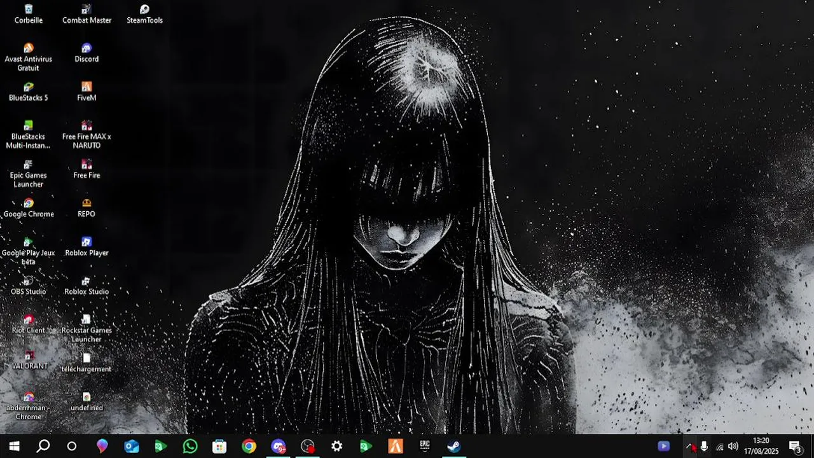814x458 pixels.
Task: Switch to OBS Studio in the taskbar
Action: click(x=308, y=446)
